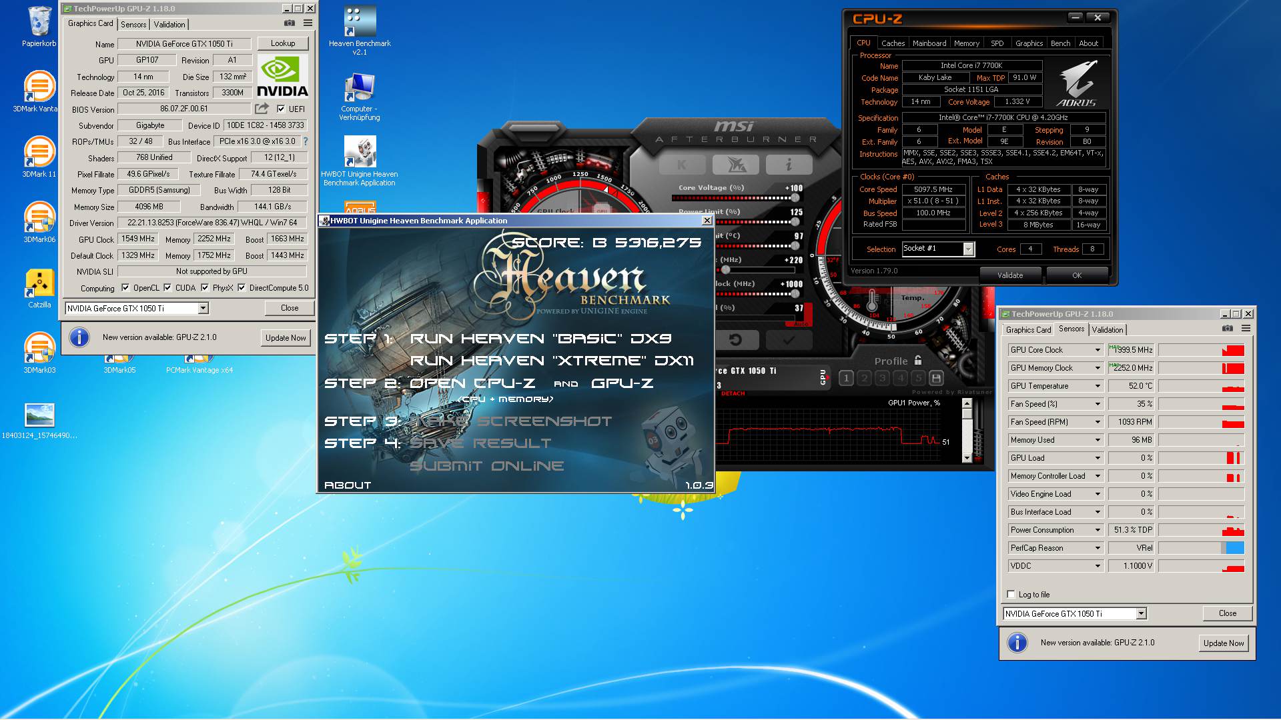The image size is (1281, 720).
Task: Expand GPU Memory Clock sensor dropdown
Action: click(x=1098, y=368)
